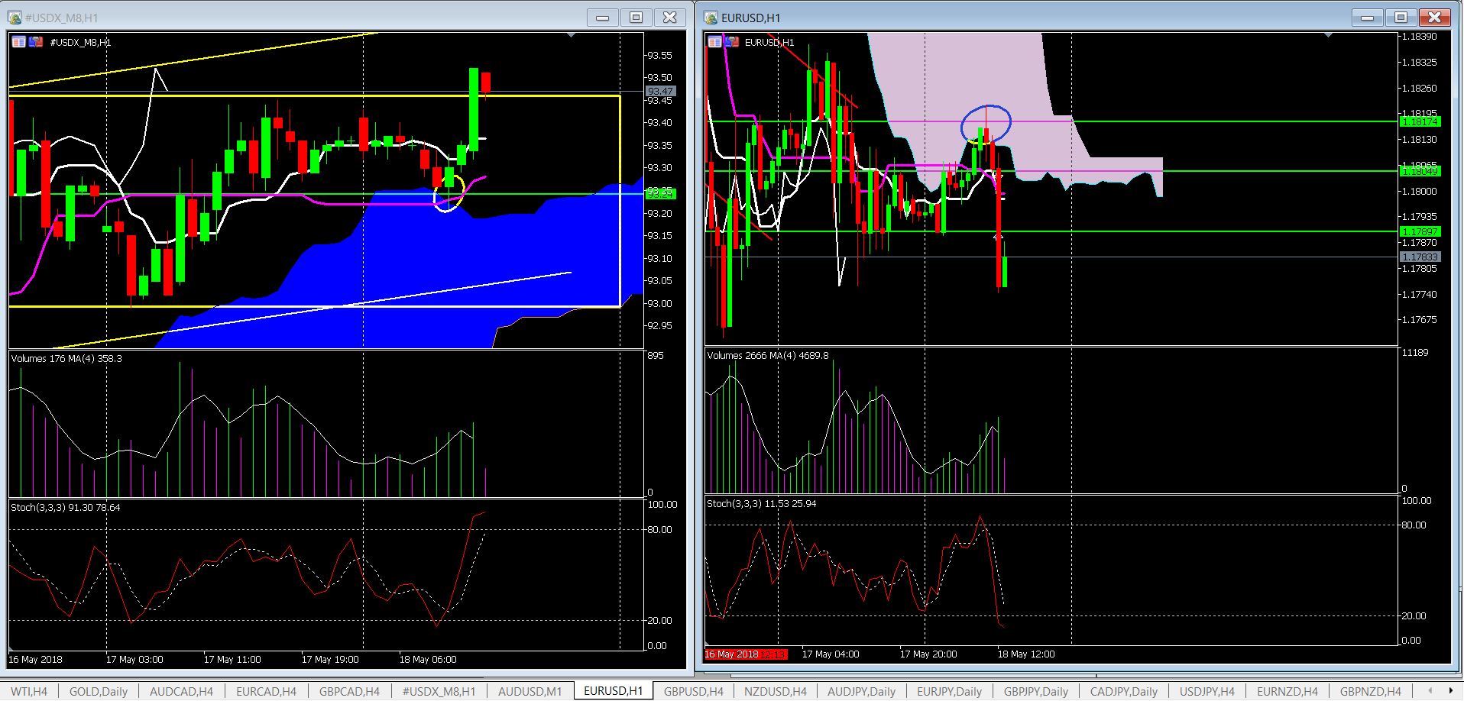
Task: Select the EURJPY,Daily chart tab
Action: [949, 691]
